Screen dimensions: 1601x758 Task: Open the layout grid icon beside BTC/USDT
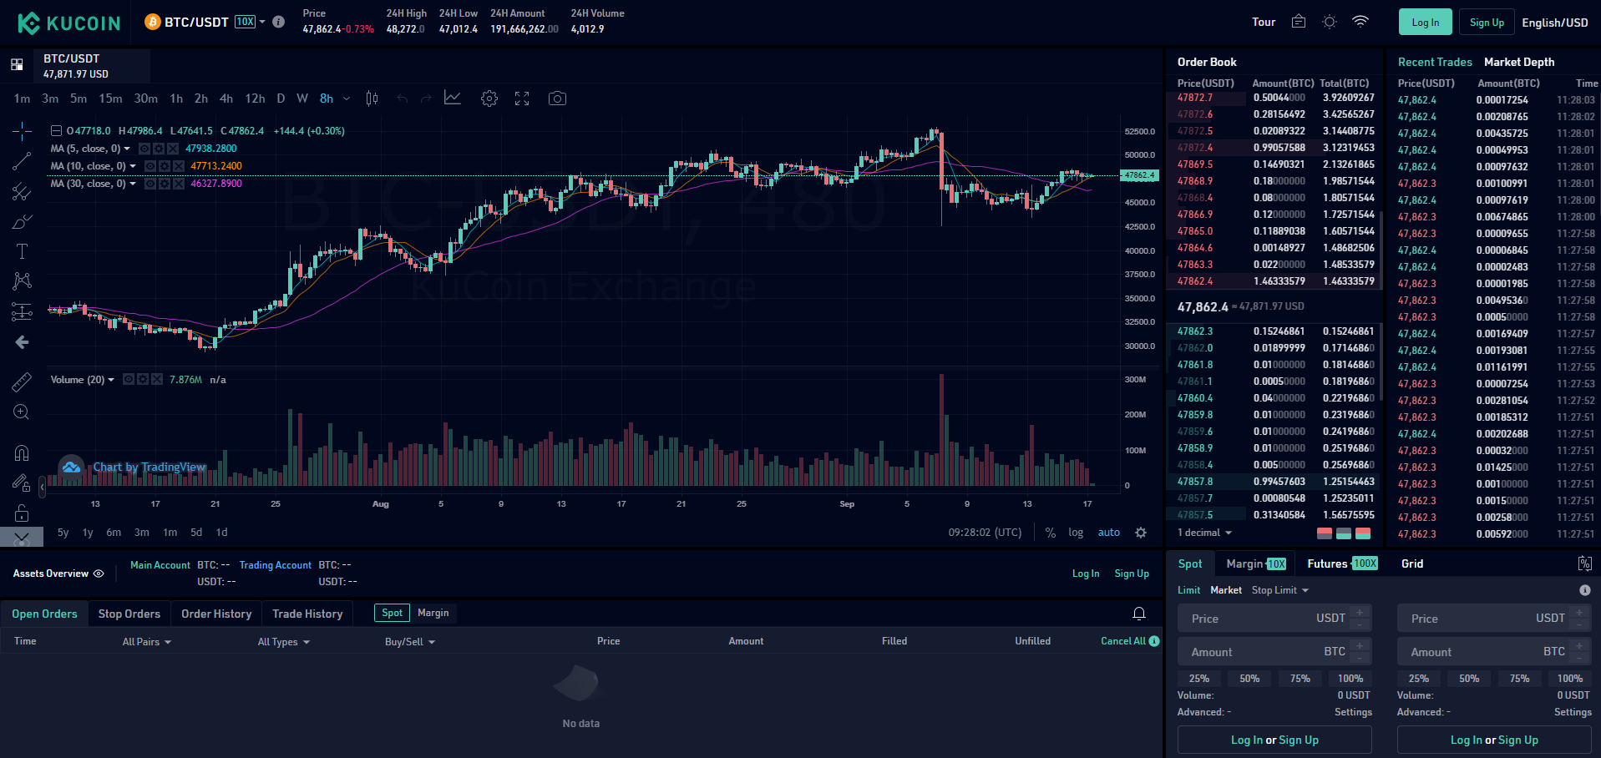tap(17, 64)
